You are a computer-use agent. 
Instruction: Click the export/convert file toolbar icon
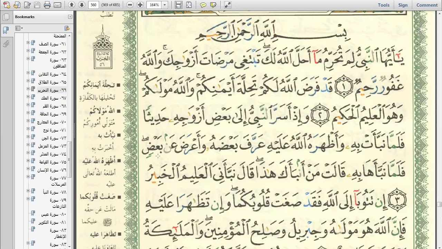[17, 5]
